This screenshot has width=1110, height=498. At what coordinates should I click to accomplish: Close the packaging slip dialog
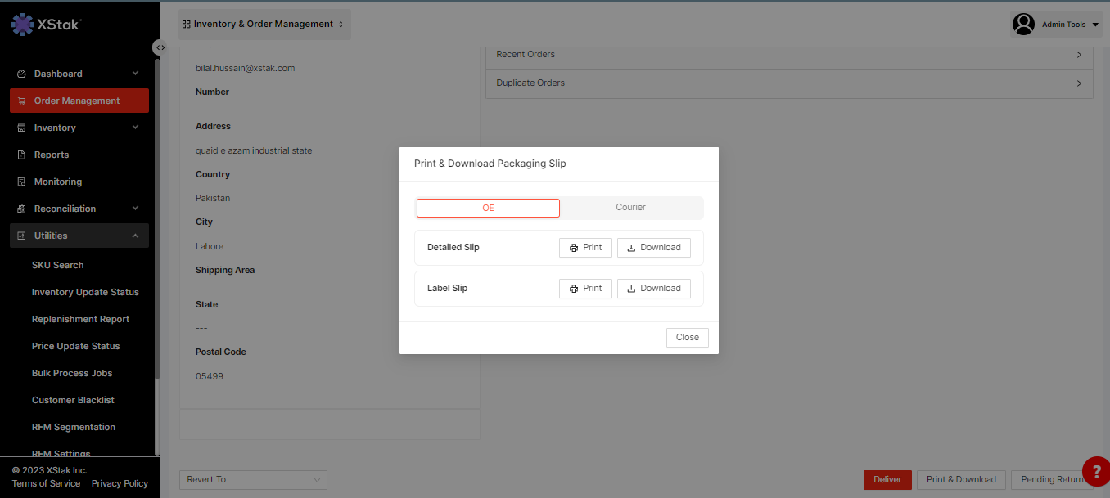(687, 338)
